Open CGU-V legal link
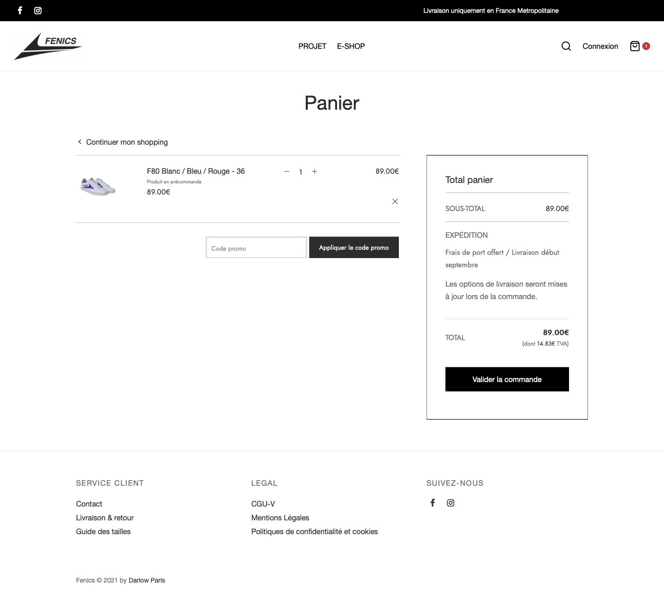 tap(263, 504)
